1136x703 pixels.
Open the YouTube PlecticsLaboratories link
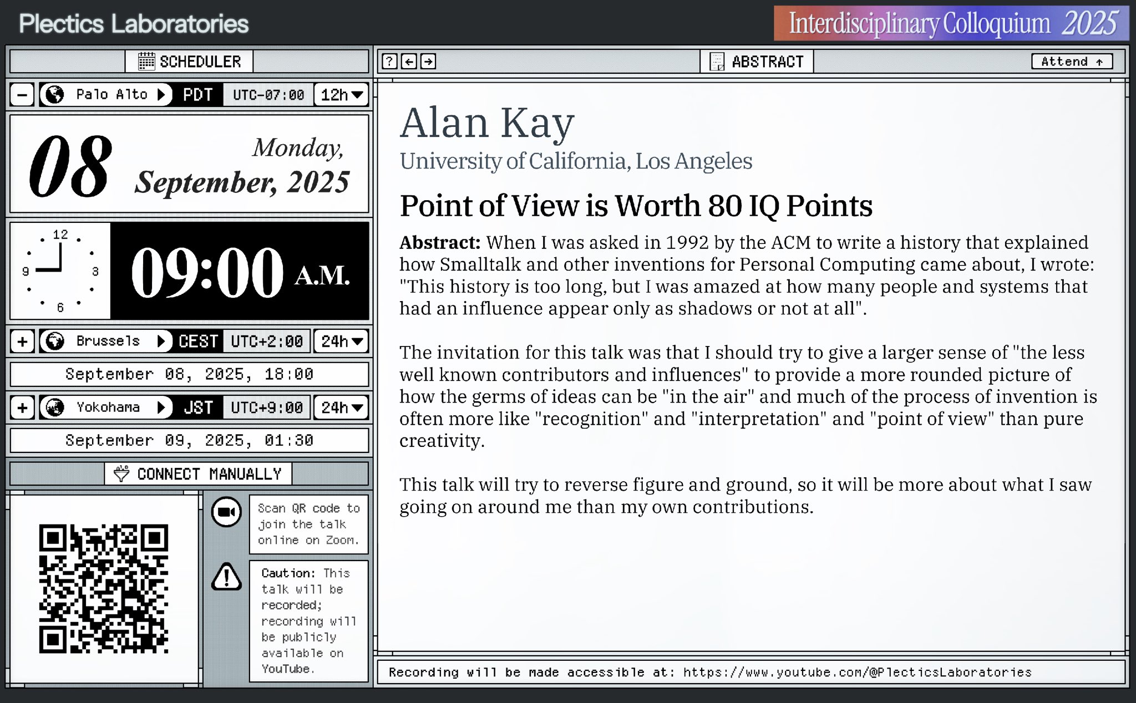click(x=857, y=673)
